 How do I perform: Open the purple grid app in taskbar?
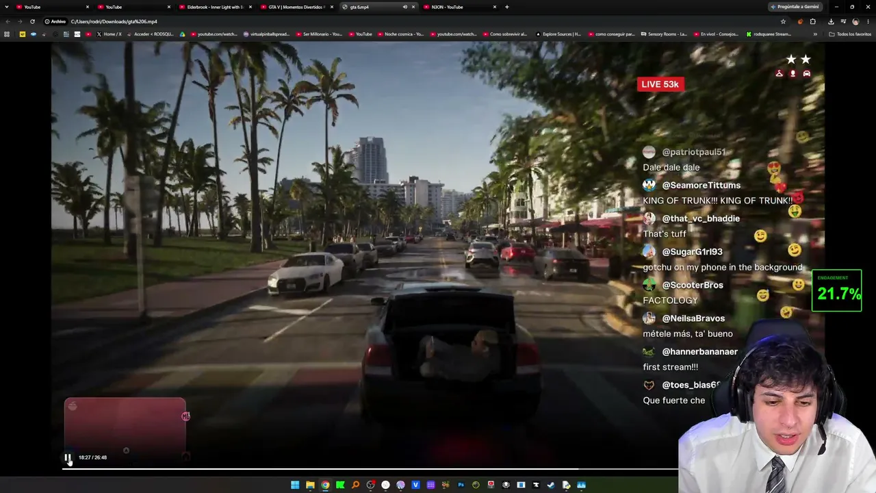coord(430,485)
